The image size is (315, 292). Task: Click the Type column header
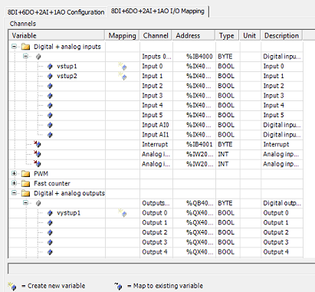pos(227,35)
